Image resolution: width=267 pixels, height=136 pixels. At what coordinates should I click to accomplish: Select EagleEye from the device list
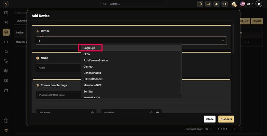130,48
